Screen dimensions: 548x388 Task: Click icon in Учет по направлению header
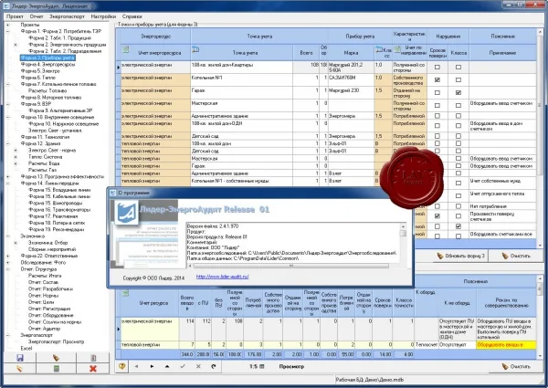397,49
